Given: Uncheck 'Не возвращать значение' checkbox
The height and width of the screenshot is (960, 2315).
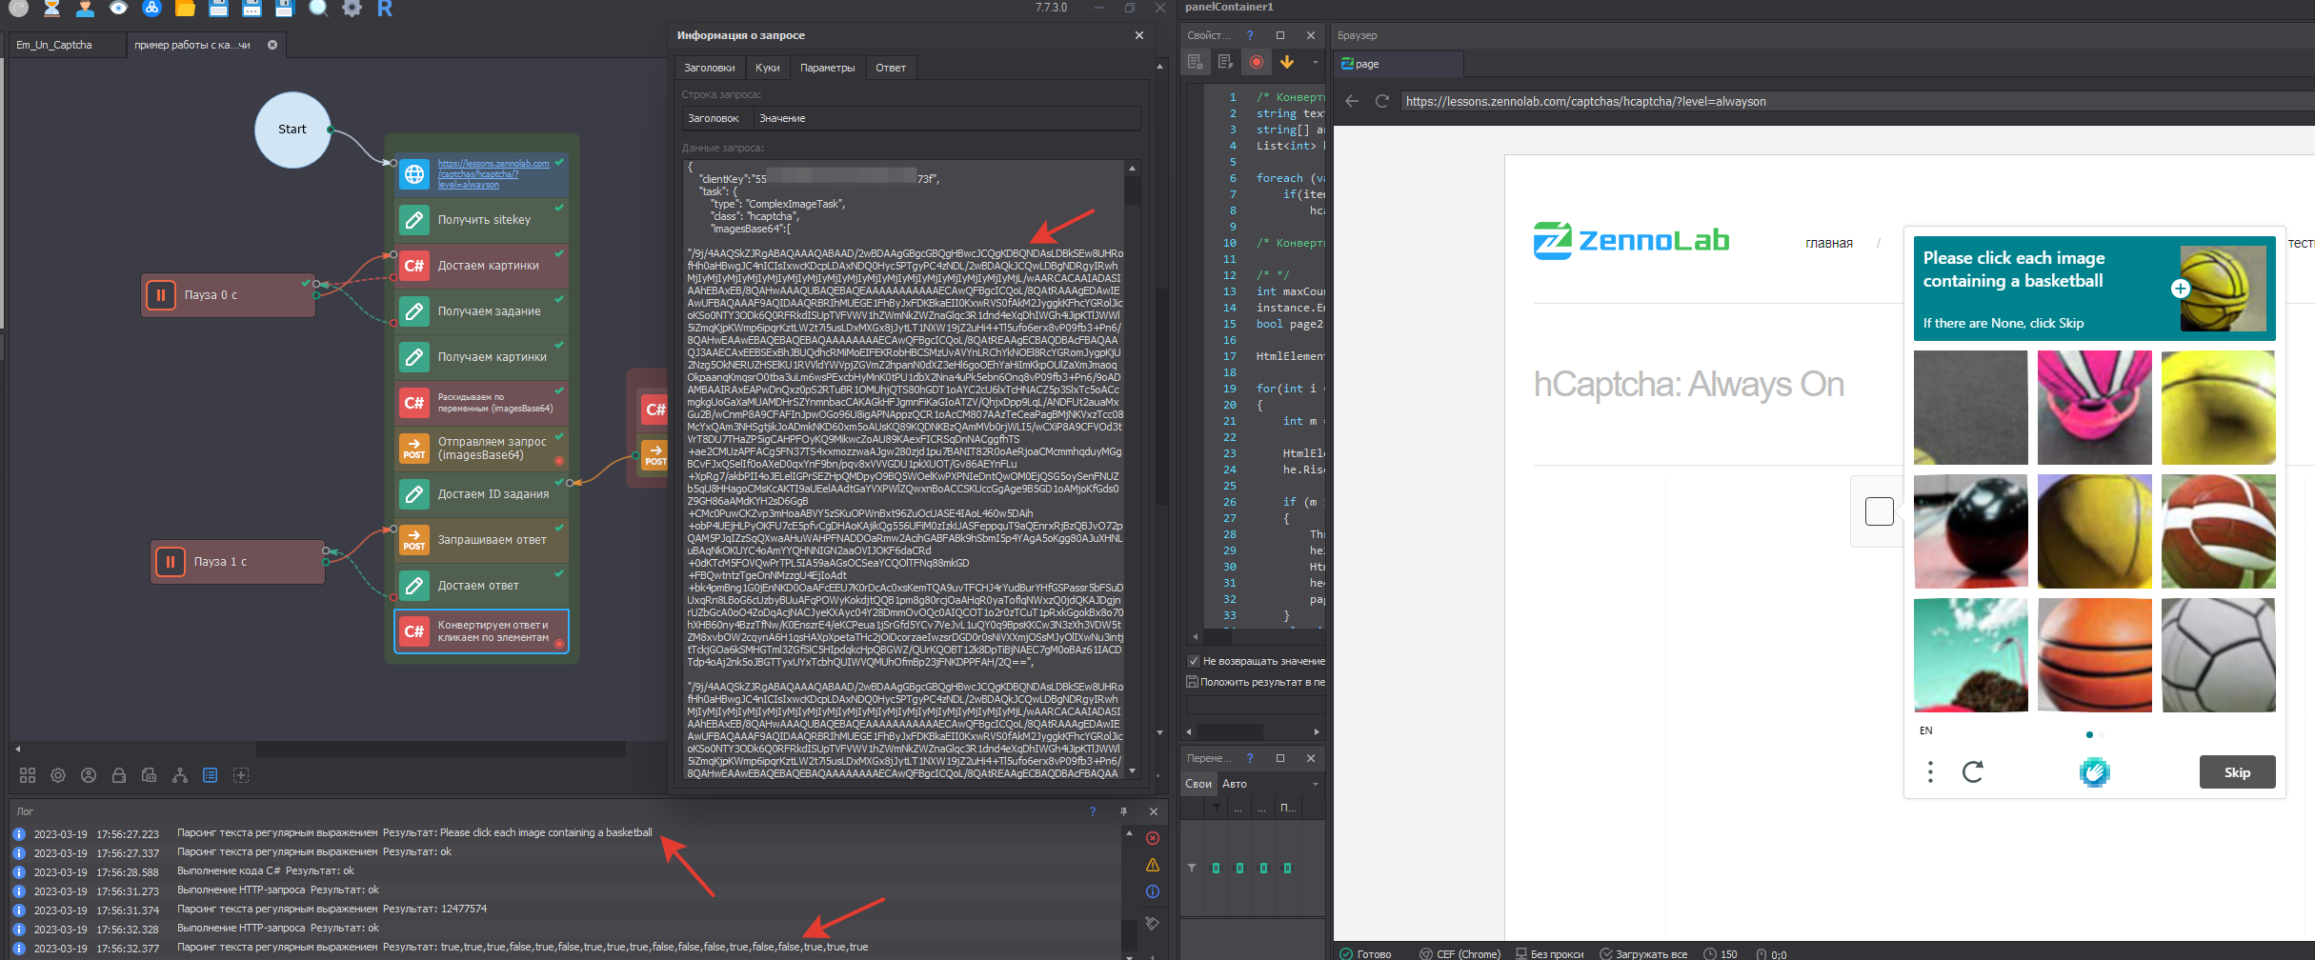Looking at the screenshot, I should [x=1193, y=661].
